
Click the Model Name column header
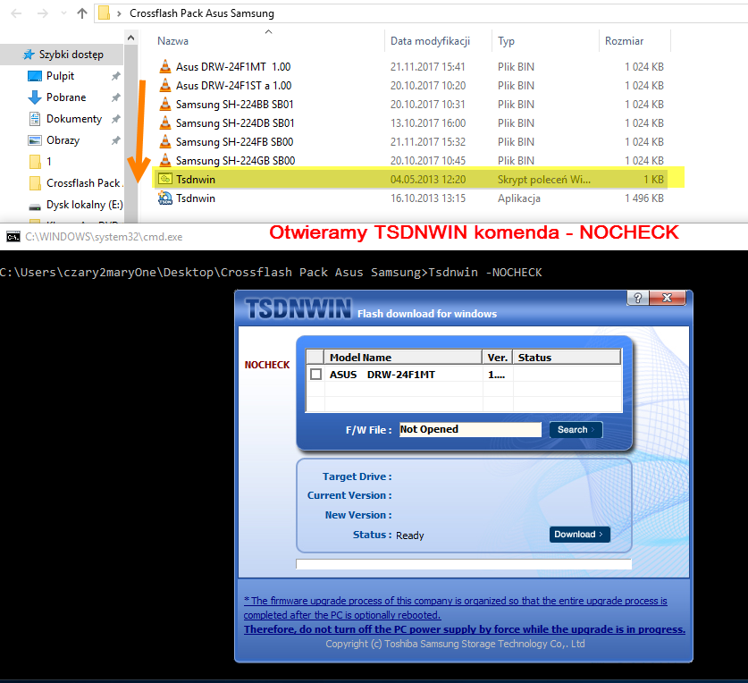point(403,357)
